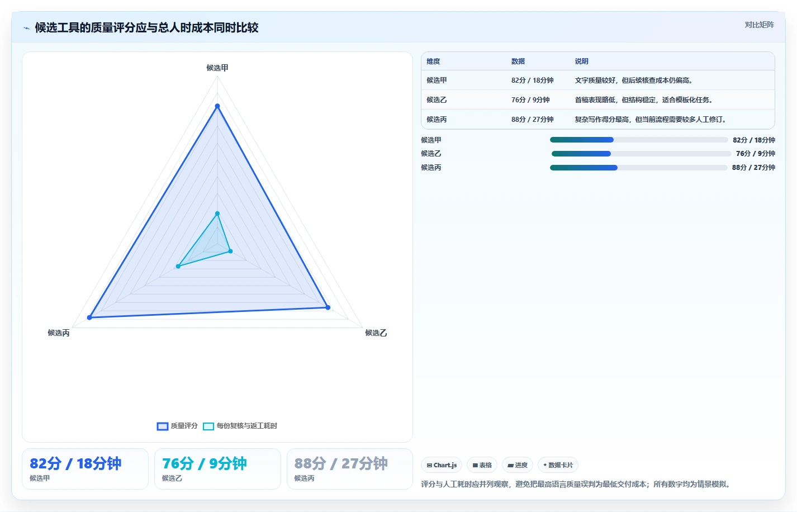
Task: Click table cell 88分 / 27分钟
Action: click(532, 120)
